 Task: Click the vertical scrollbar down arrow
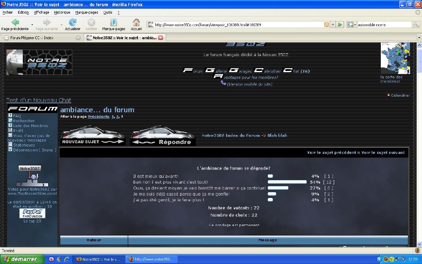(x=419, y=244)
